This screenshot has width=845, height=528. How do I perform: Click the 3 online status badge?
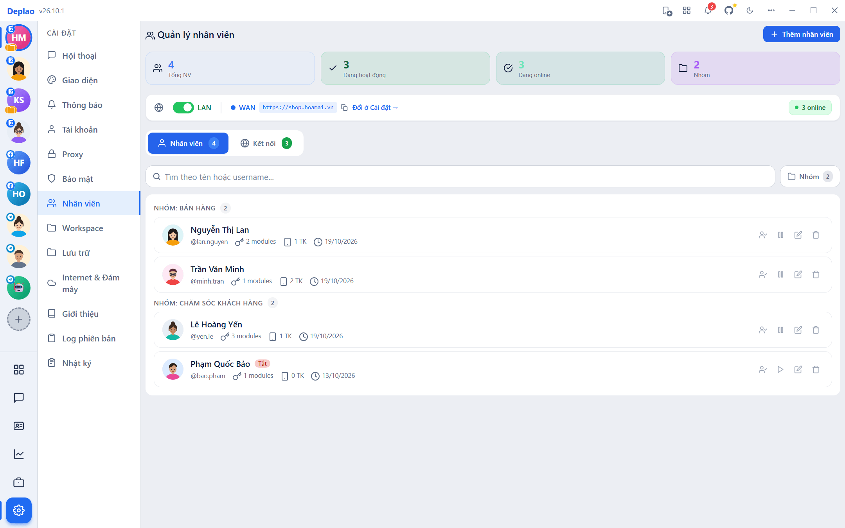(x=810, y=108)
